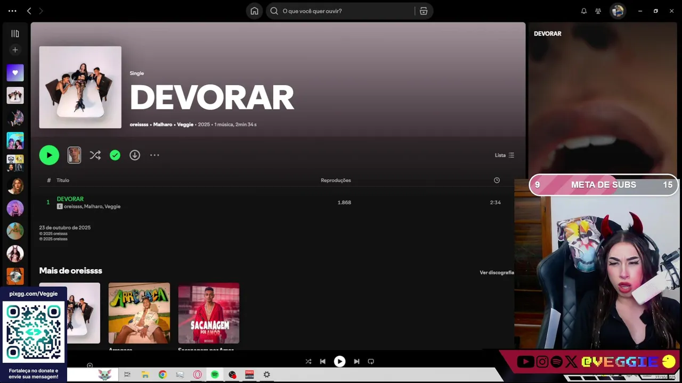Open more options for the single
682x383 pixels.
(x=155, y=155)
